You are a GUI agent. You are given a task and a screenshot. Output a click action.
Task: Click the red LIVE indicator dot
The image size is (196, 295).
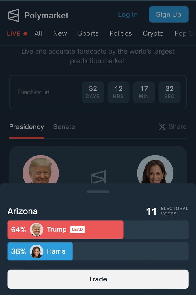[25, 34]
